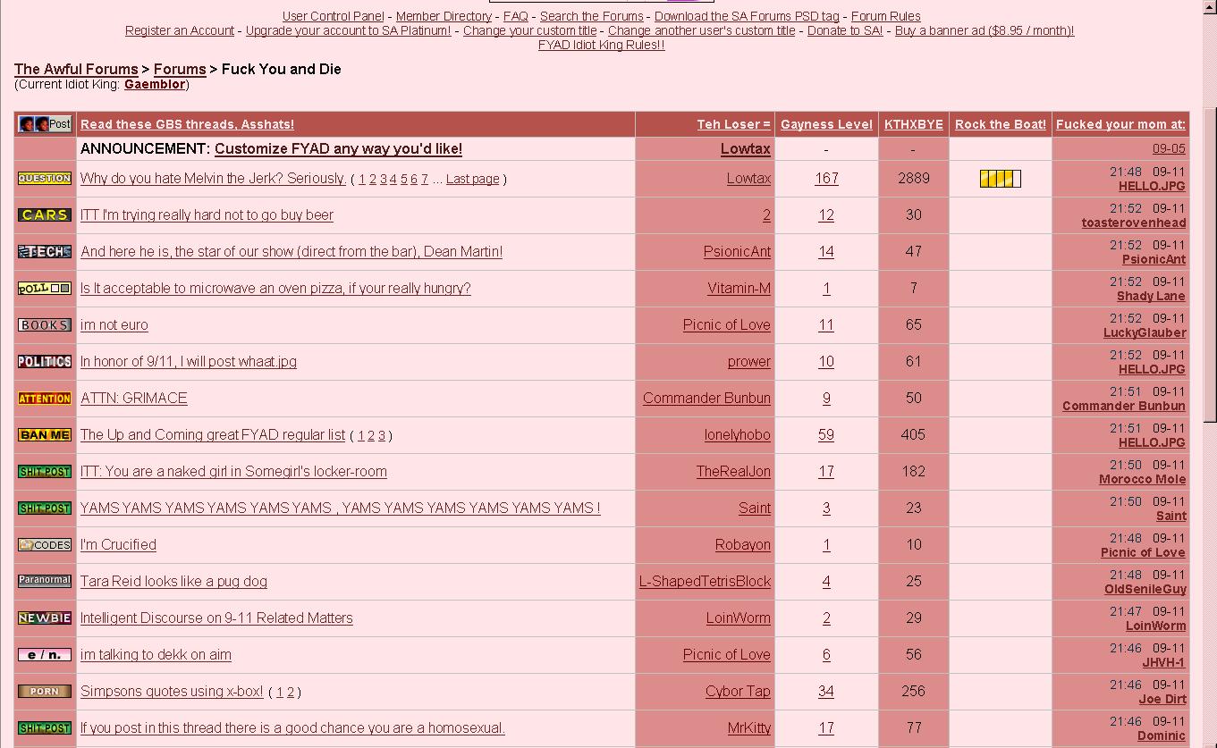
Task: Click the ATTENTION tag icon
Action: click(x=45, y=399)
